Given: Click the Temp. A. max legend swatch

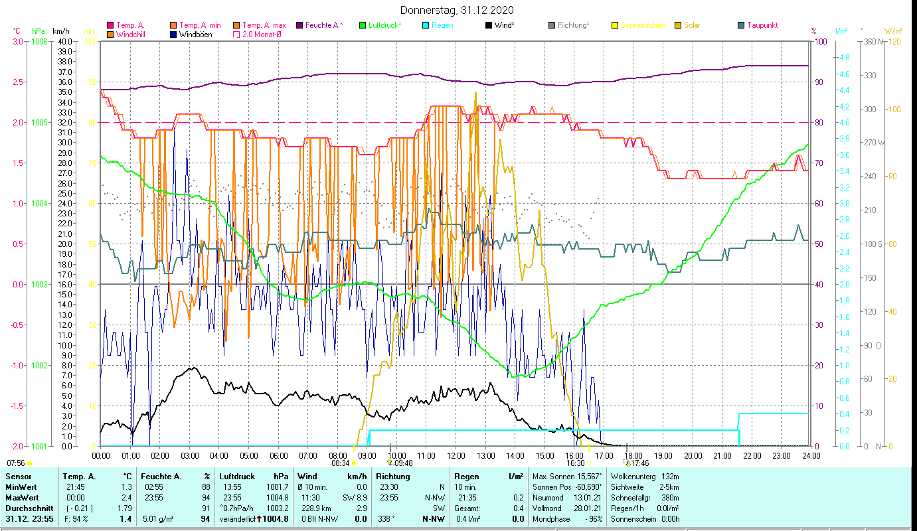Looking at the screenshot, I should click(236, 26).
